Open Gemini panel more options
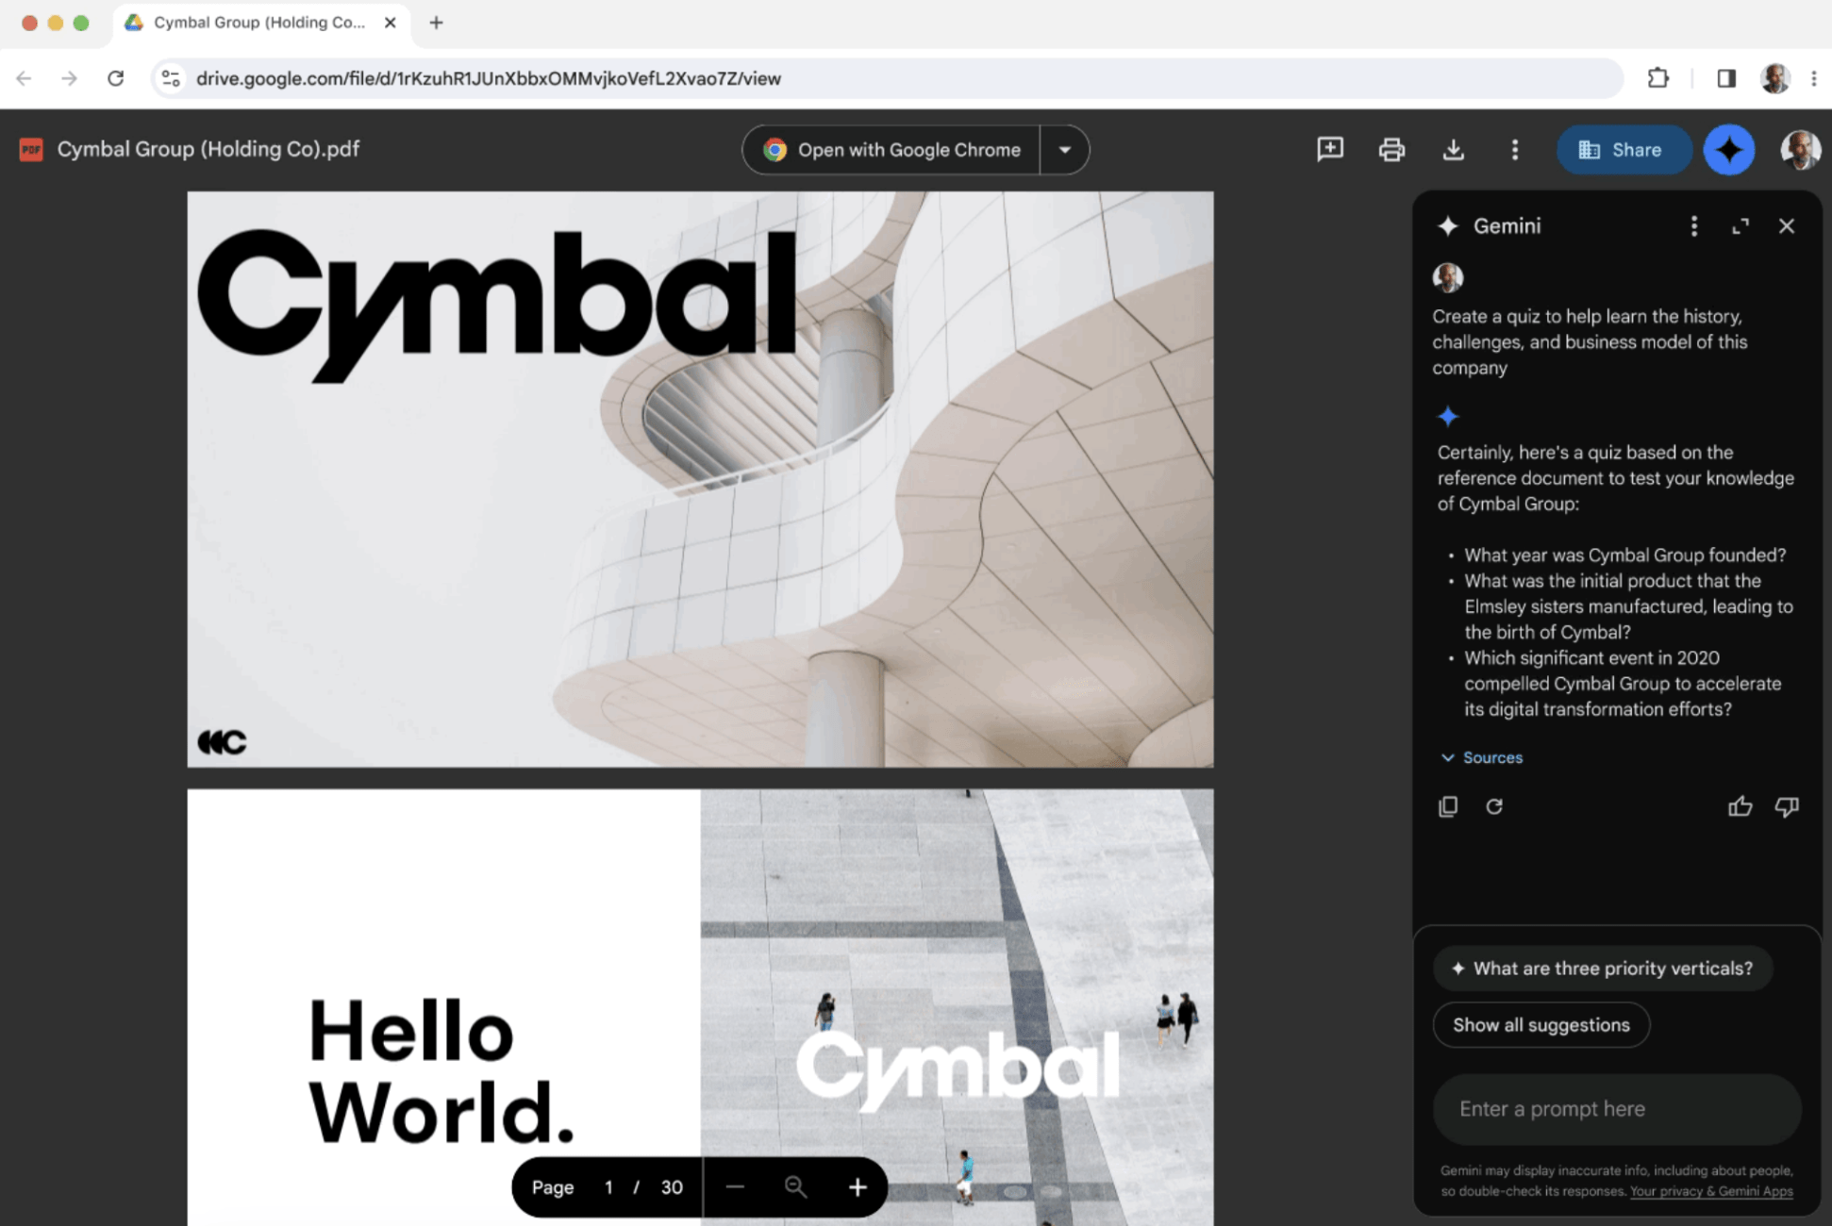Image resolution: width=1832 pixels, height=1226 pixels. tap(1694, 225)
